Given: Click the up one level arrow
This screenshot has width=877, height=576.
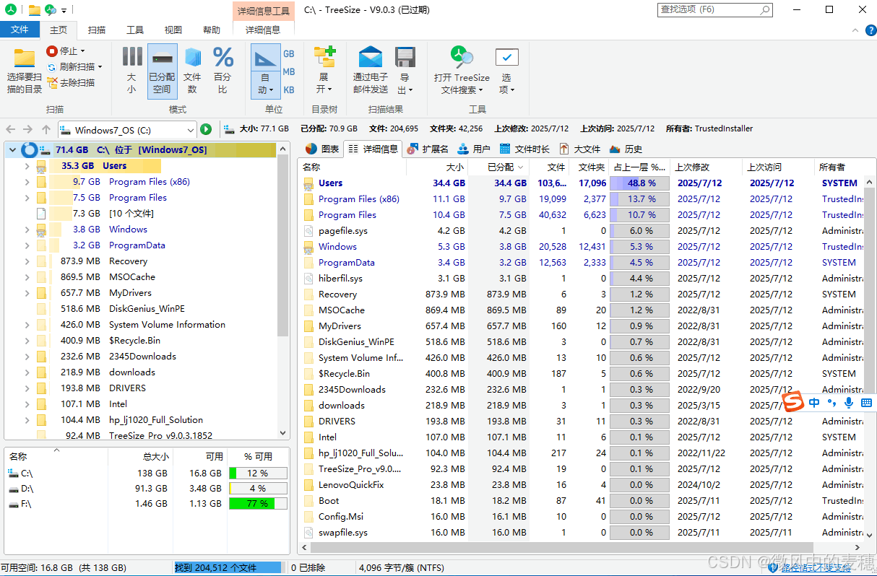Looking at the screenshot, I should point(46,129).
